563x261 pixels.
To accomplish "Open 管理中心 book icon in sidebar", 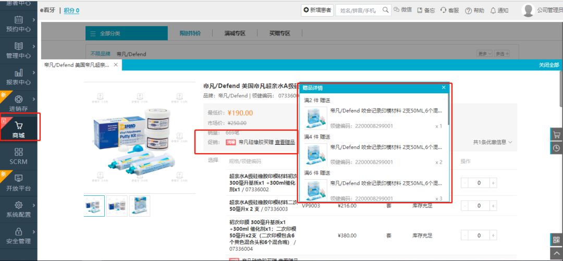I will pyautogui.click(x=18, y=46).
